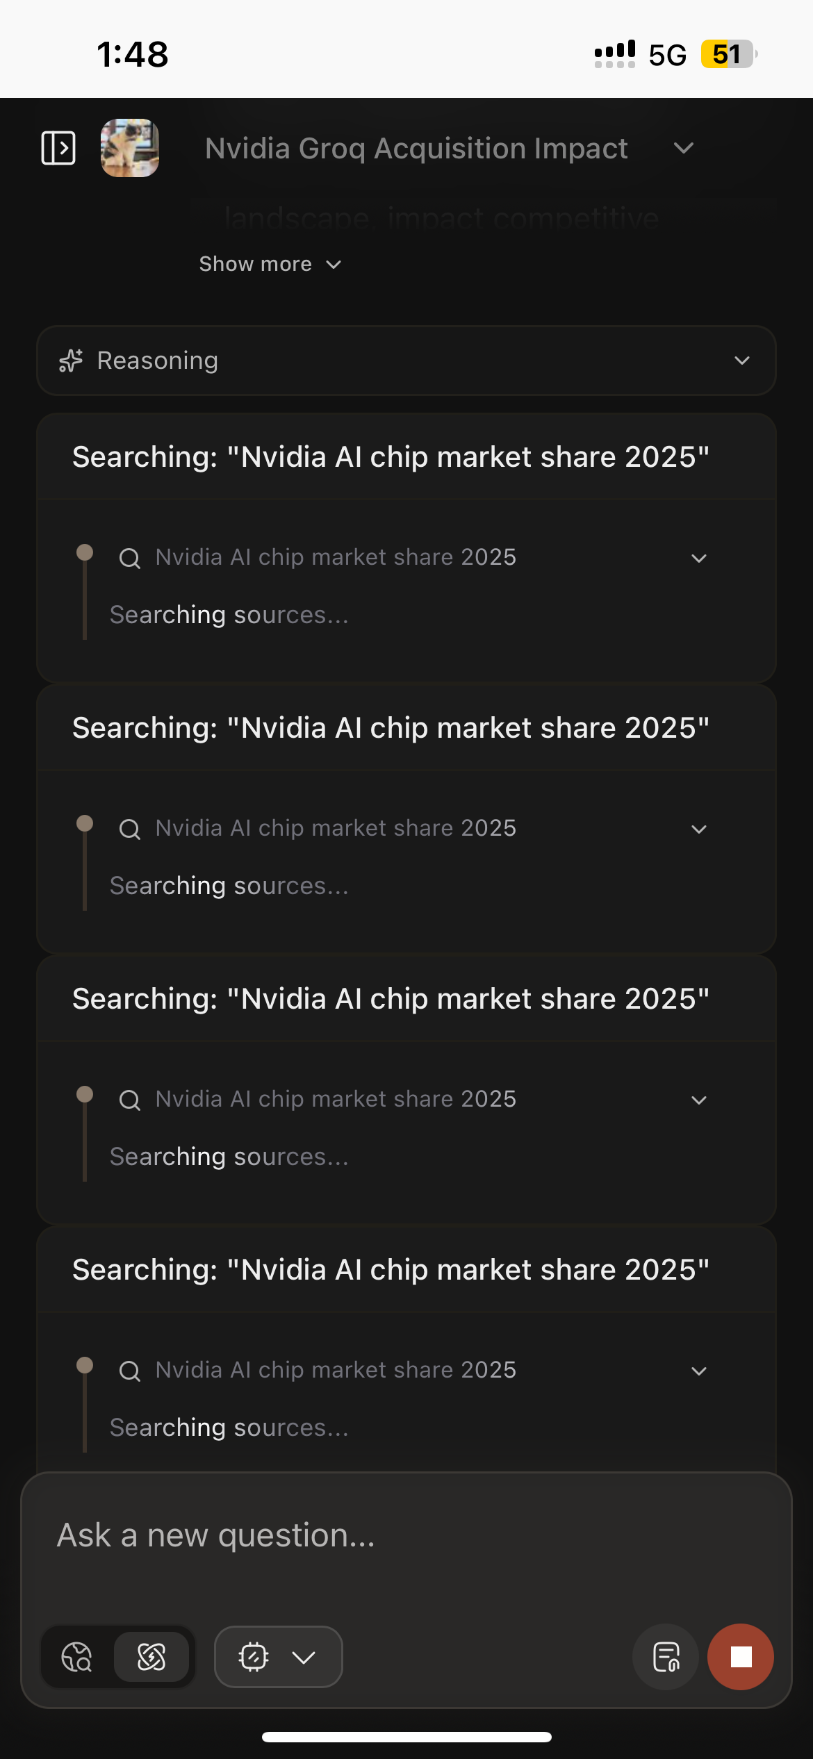Click the fourth search magnifier icon
This screenshot has height=1759, width=813.
tap(130, 1371)
